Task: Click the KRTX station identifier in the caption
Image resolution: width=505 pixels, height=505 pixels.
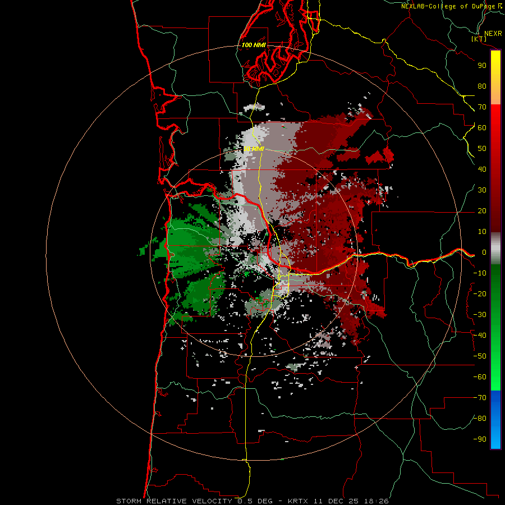Action: point(298,501)
